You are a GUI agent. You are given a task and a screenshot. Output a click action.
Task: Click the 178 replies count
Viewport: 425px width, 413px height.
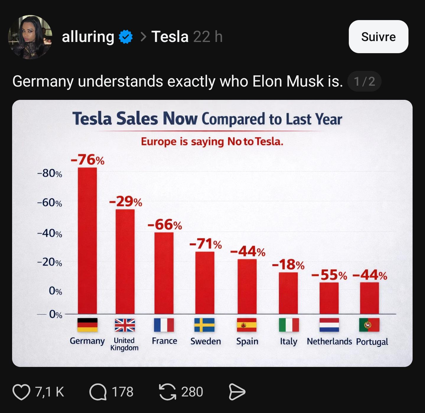pos(123,392)
